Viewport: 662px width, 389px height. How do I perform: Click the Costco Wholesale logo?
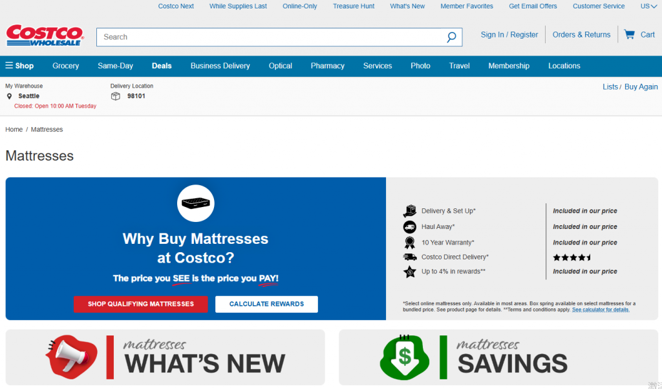[x=45, y=35]
